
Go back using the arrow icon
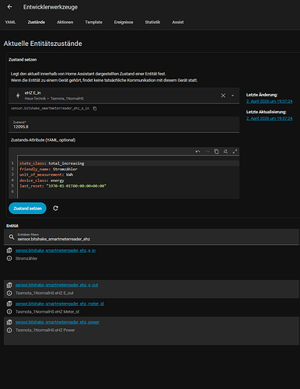[x=9, y=7]
